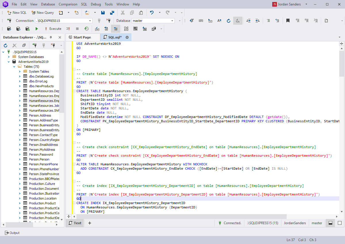Click the editor vertical scrollbar thumb
The image size is (345, 244).
point(342,63)
